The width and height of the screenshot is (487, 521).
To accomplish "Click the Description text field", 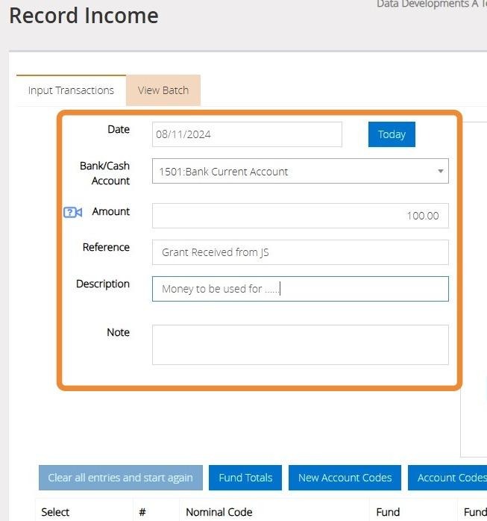I will 301,289.
